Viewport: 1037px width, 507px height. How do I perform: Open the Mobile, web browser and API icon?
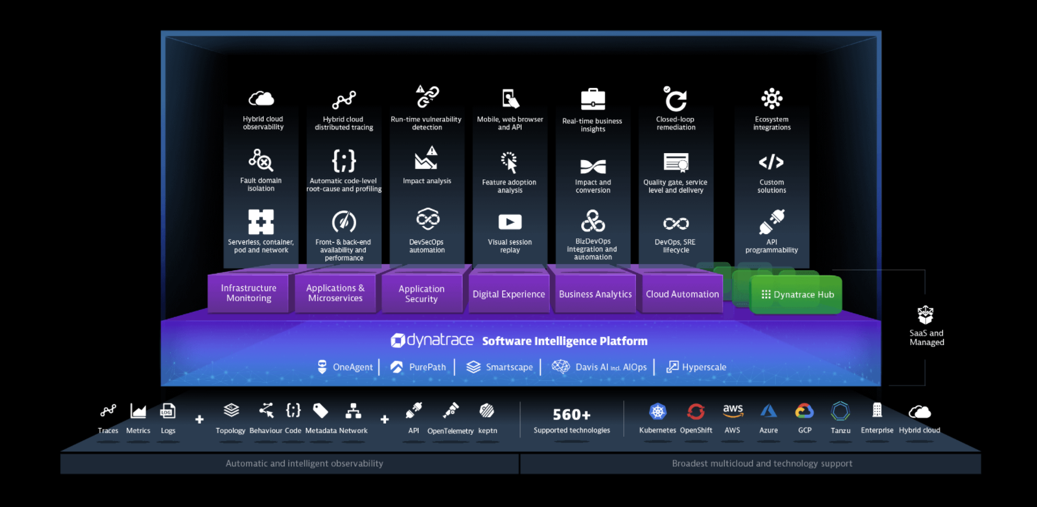coord(510,99)
